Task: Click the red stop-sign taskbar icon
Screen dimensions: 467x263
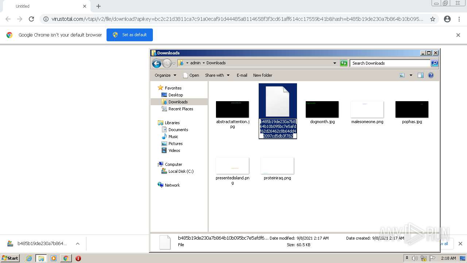Action: 78,258
